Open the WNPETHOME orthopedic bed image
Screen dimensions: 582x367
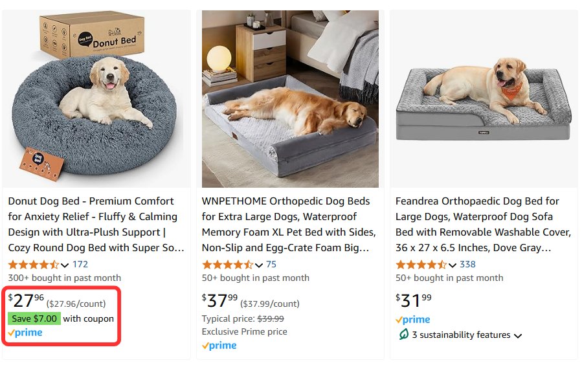[x=290, y=99]
